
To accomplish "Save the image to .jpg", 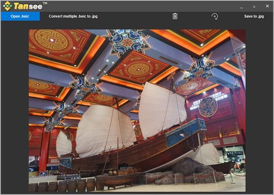I will pyautogui.click(x=254, y=16).
